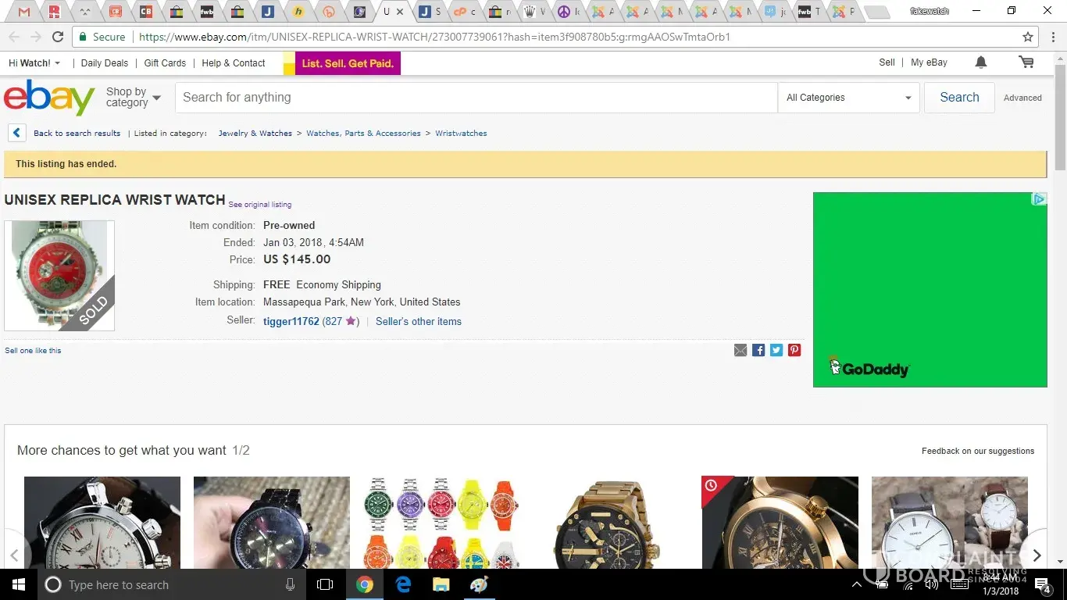Click the AdChoices icon on the ad
Viewport: 1067px width, 600px height.
click(x=1039, y=199)
